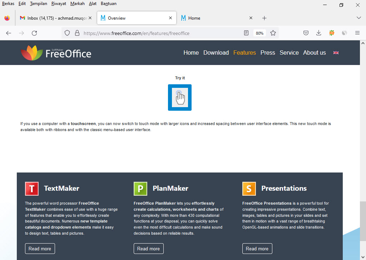Screen dimensions: 366x260
Task: Switch website language via the British flag
Action: (336, 52)
